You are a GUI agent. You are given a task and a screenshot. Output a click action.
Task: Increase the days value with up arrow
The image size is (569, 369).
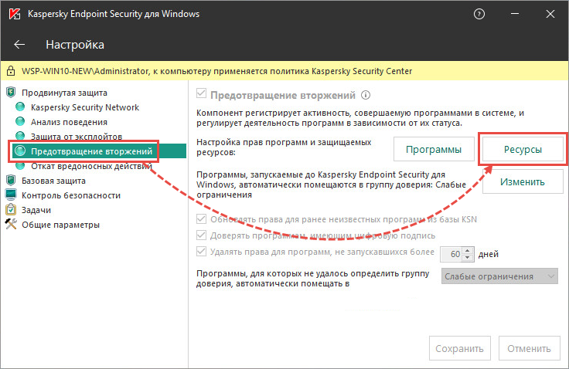468,250
